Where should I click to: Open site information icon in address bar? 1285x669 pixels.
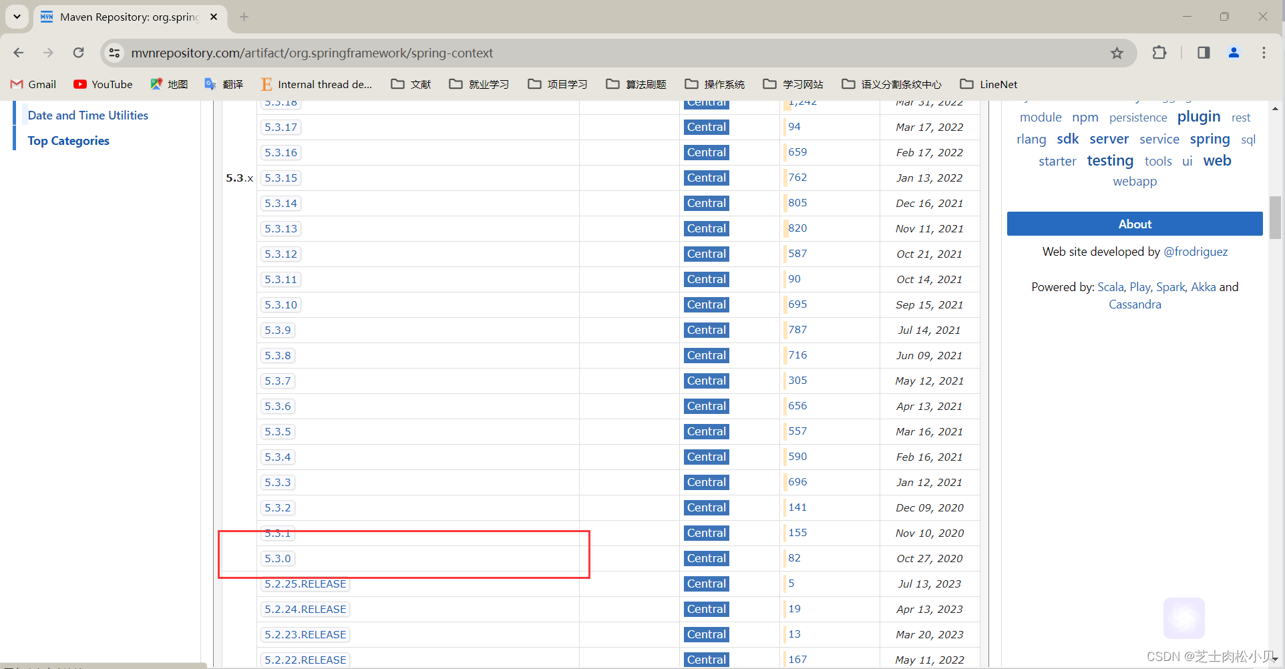pyautogui.click(x=115, y=53)
